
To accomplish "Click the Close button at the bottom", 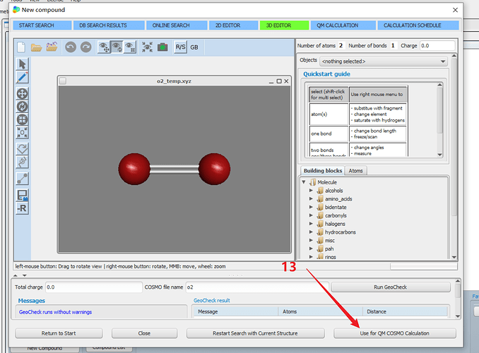I will pos(144,333).
